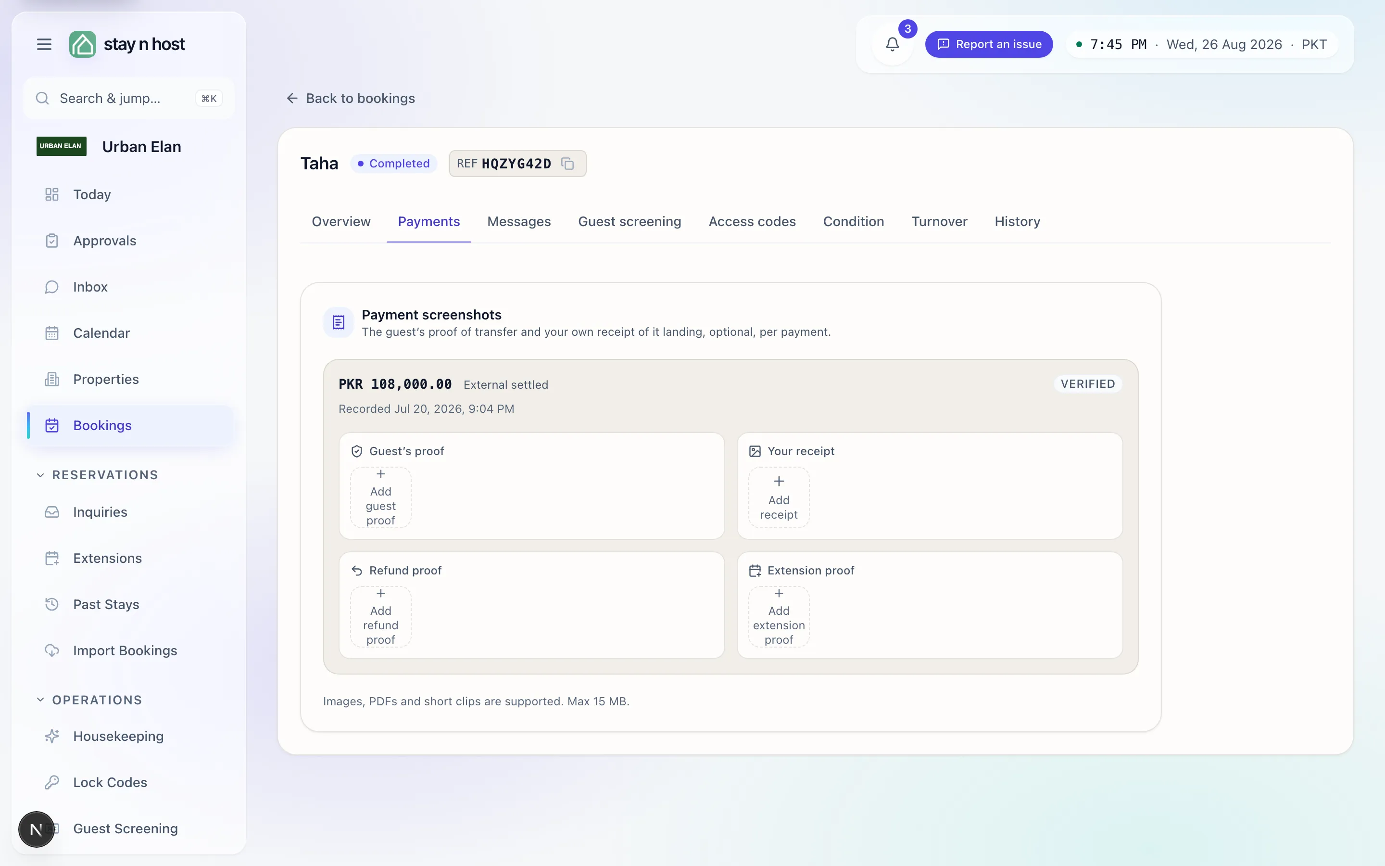Click the notification count badge 3
Viewport: 1385px width, 866px height.
coord(907,29)
